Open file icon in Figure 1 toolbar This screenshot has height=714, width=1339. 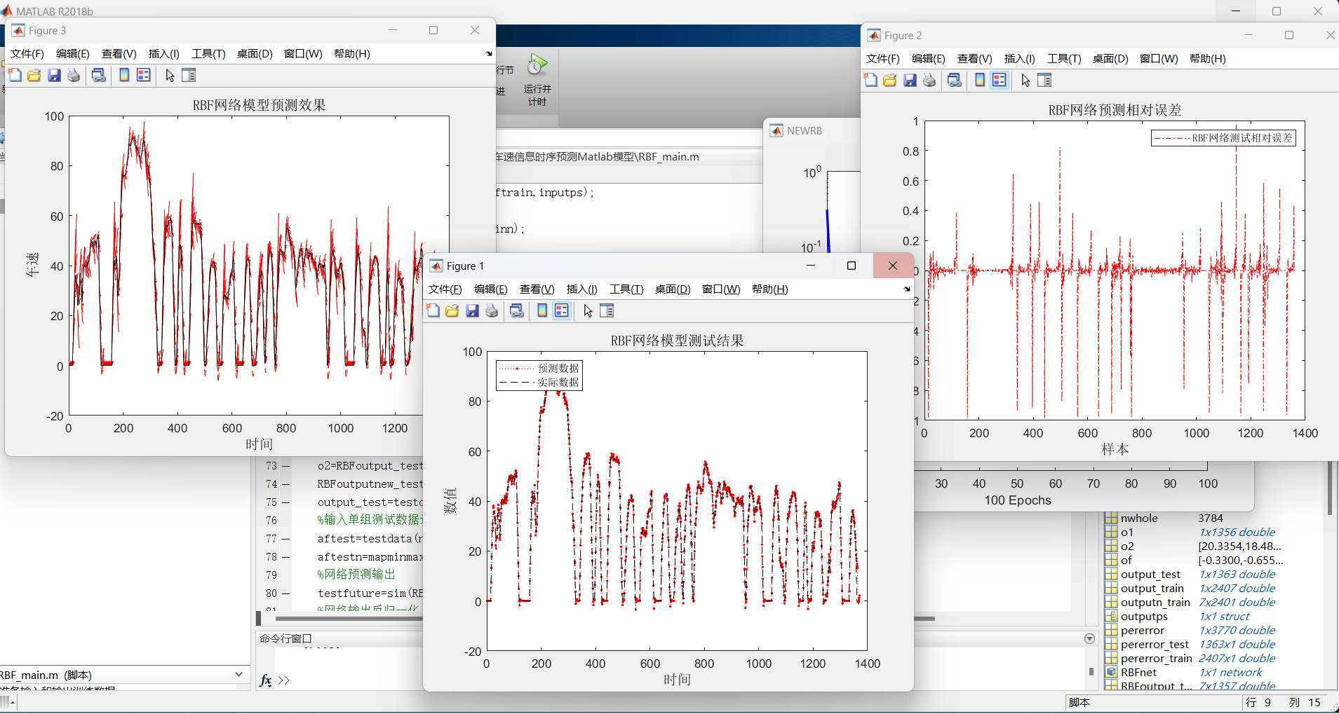(452, 311)
